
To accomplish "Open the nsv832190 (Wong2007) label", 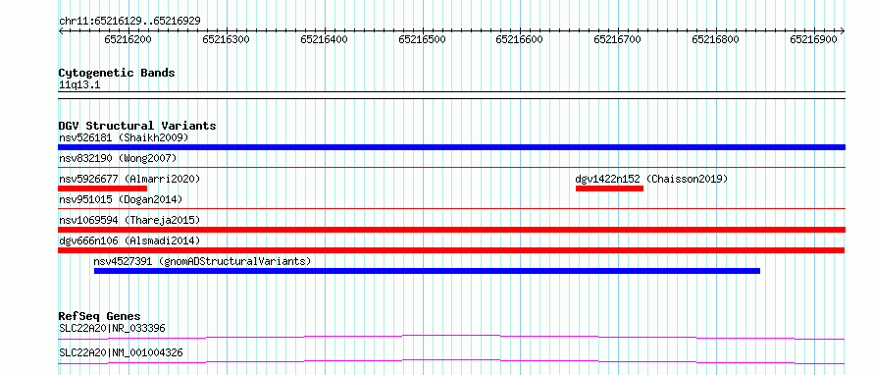I will coord(118,158).
